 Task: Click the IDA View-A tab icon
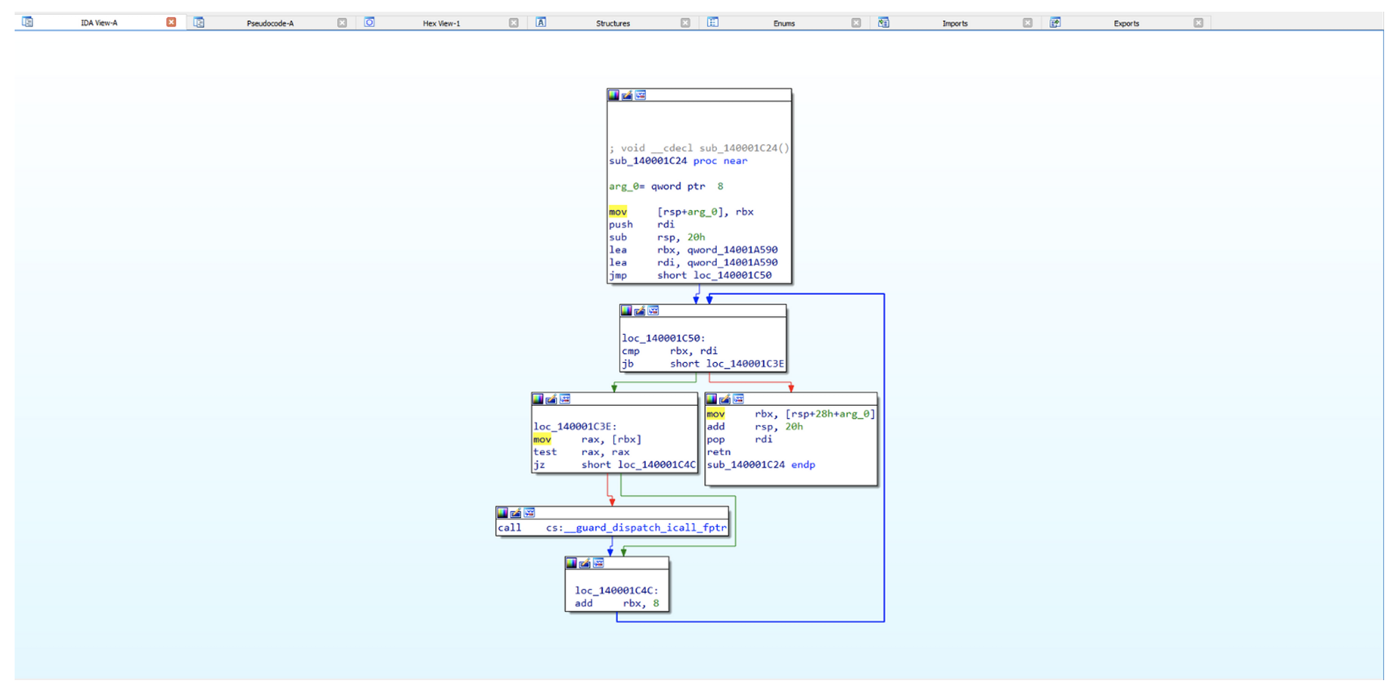click(27, 22)
